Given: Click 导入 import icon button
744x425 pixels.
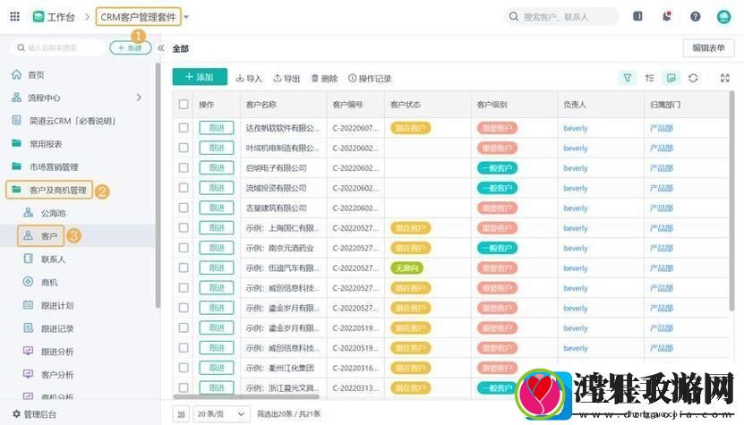Looking at the screenshot, I should (249, 78).
